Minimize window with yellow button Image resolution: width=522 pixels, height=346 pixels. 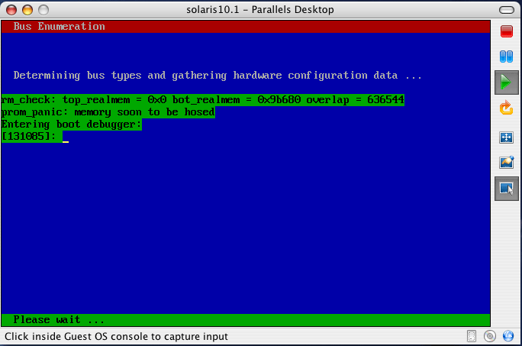click(27, 10)
